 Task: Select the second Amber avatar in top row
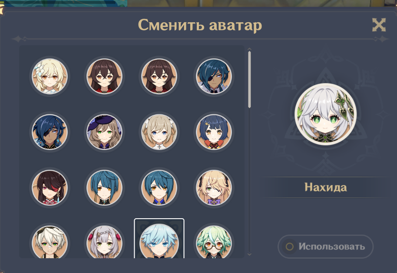159,77
